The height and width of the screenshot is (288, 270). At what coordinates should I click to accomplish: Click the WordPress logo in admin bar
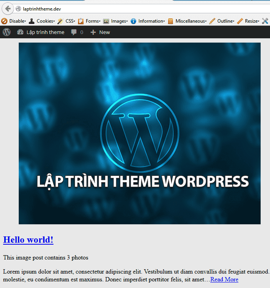[7, 32]
